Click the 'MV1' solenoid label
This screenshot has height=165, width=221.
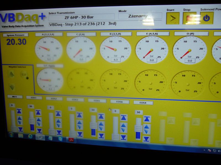click(15, 97)
